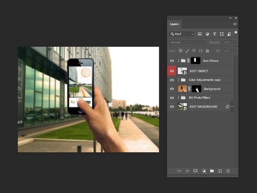The image size is (257, 193).
Task: Hide the Color Adjustments copy group
Action: click(172, 80)
